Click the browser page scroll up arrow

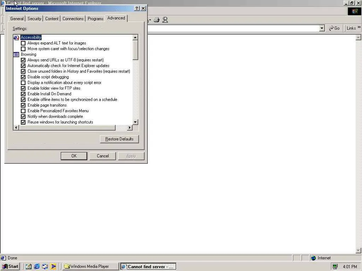pyautogui.click(x=358, y=37)
